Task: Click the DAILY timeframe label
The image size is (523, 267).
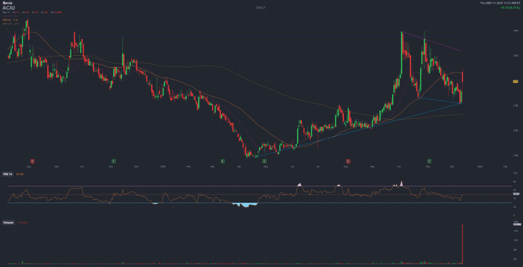Action: [x=261, y=8]
